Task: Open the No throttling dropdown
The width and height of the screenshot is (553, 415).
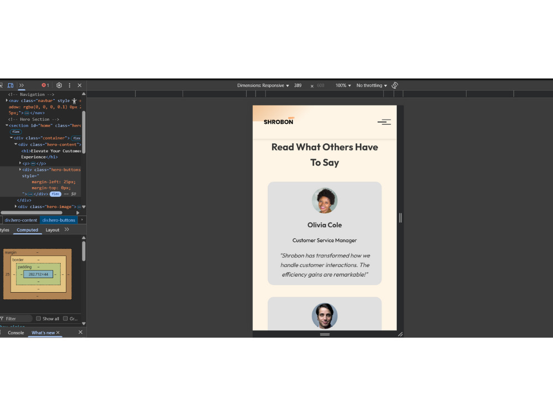Action: pyautogui.click(x=372, y=85)
